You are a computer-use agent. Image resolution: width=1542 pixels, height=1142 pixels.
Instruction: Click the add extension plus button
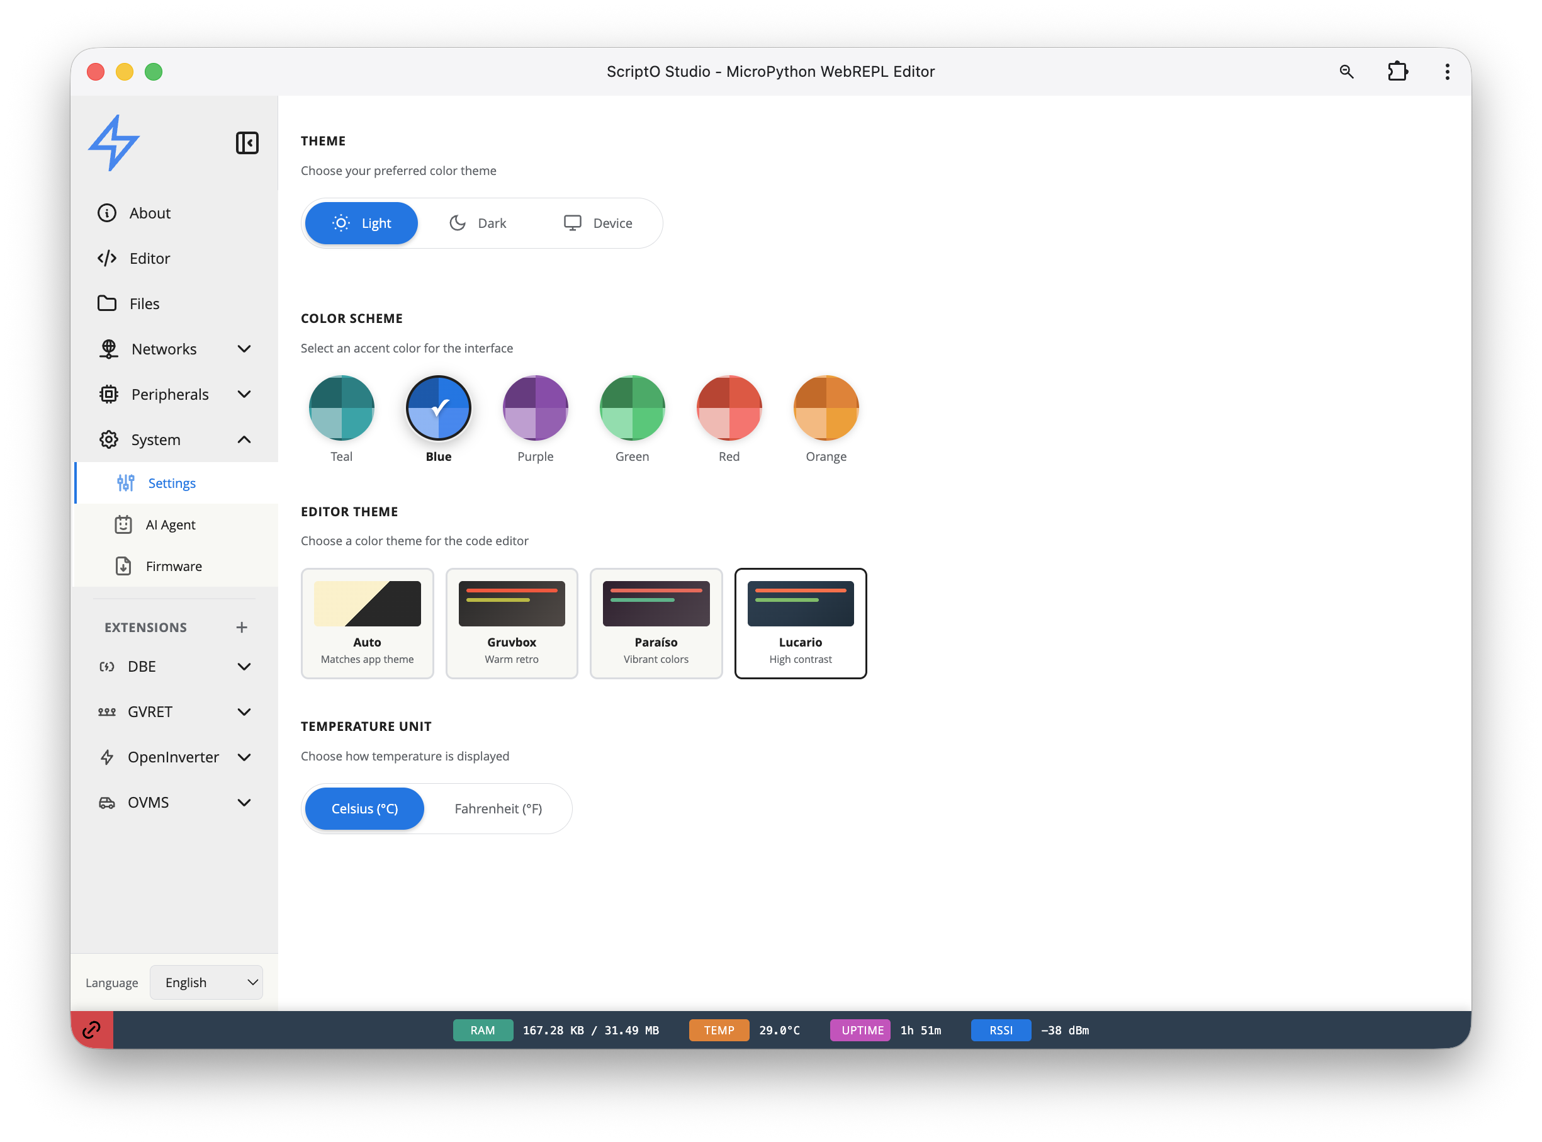pyautogui.click(x=241, y=627)
